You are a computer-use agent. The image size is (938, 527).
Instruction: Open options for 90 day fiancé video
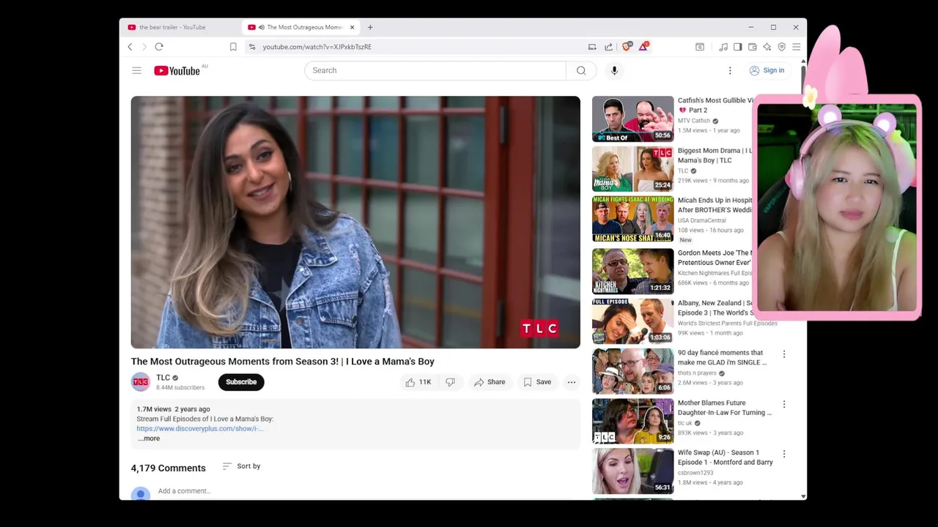point(784,354)
